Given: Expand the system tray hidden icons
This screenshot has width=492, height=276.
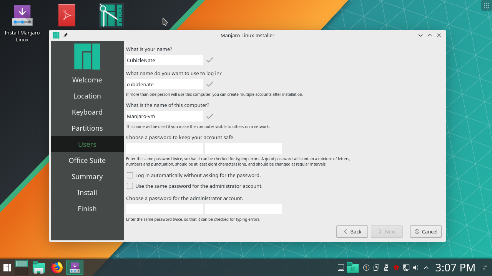Looking at the screenshot, I should click(x=426, y=267).
